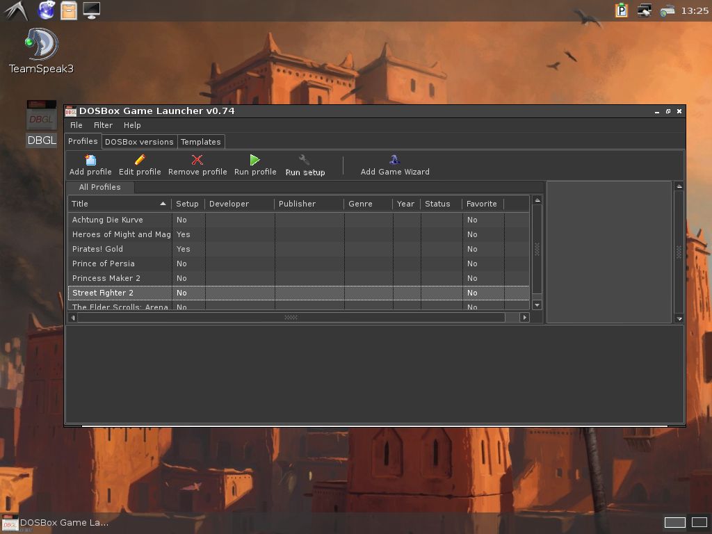Click the horizontal scrollbar right arrow

[x=524, y=317]
